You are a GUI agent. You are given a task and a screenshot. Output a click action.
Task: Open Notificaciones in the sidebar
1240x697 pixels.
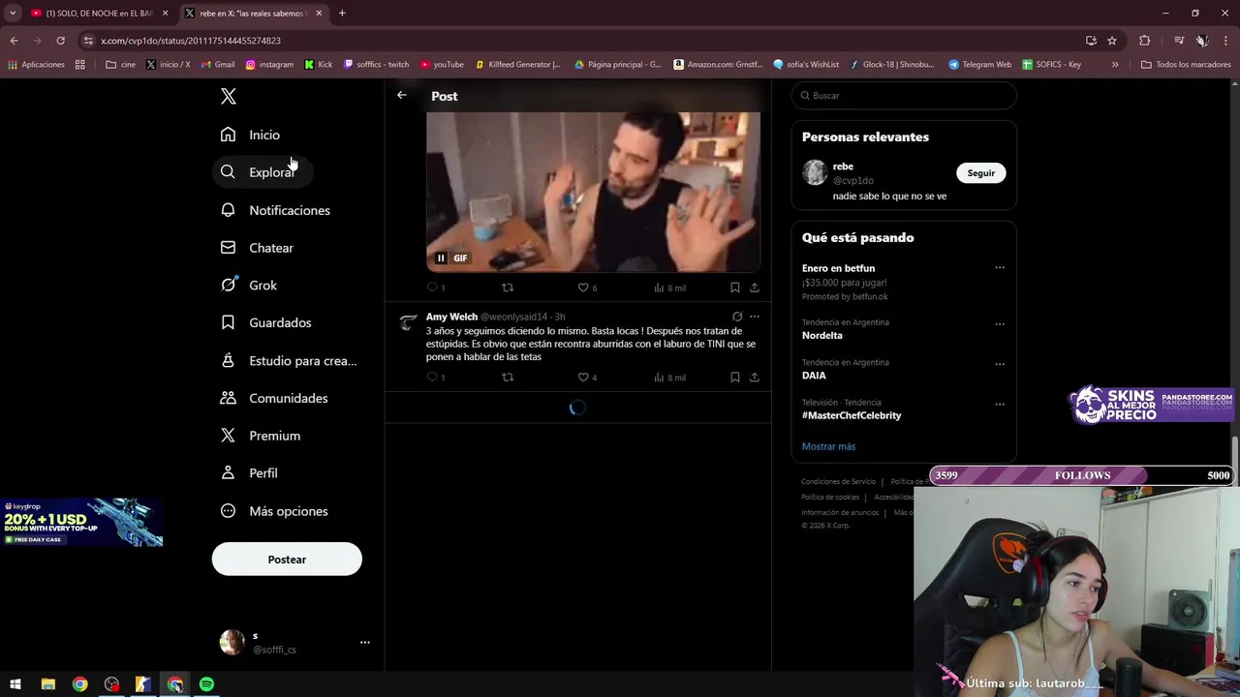tap(276, 210)
